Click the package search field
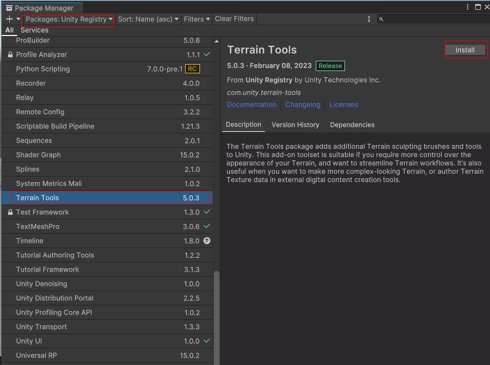The height and width of the screenshot is (365, 490). click(434, 19)
